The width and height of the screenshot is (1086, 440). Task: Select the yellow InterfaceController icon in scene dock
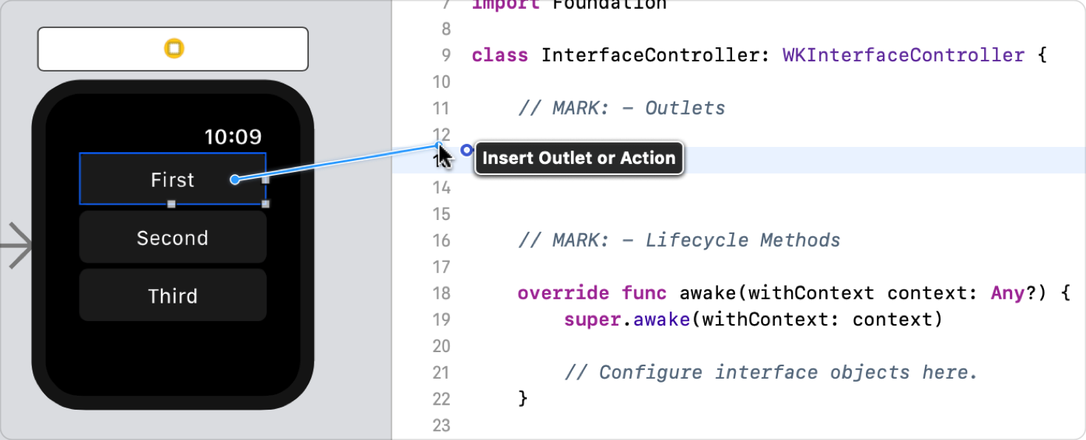coord(172,49)
